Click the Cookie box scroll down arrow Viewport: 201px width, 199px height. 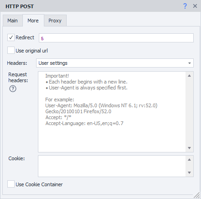click(189, 173)
